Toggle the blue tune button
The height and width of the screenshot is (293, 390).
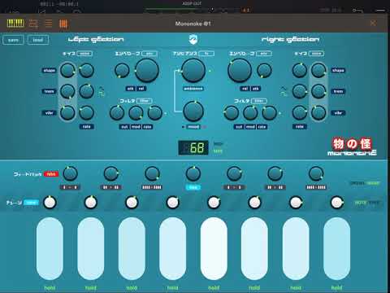pyautogui.click(x=31, y=203)
